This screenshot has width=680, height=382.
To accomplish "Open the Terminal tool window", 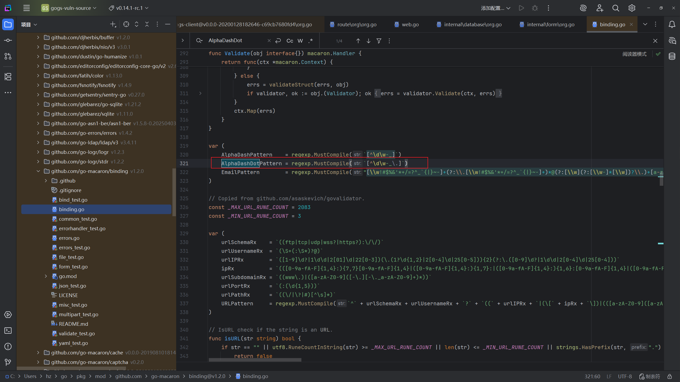I will tap(8, 331).
